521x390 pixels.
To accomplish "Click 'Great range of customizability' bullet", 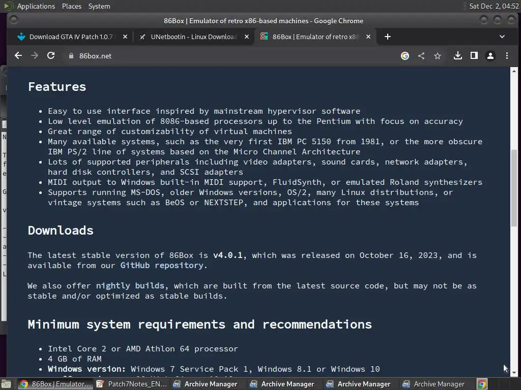I will point(170,132).
